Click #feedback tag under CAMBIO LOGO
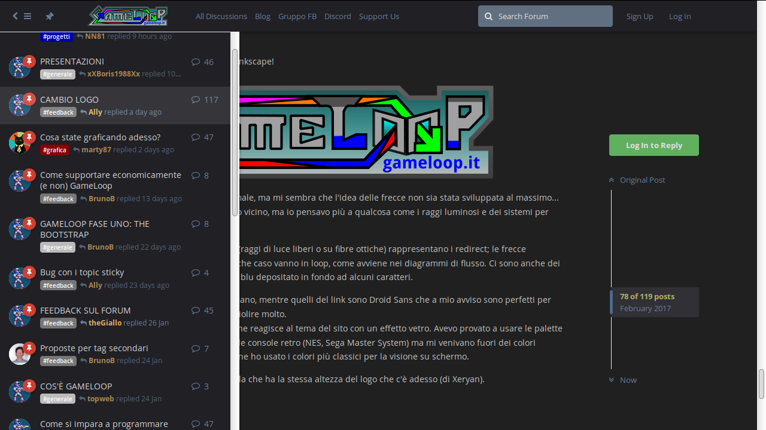 [x=58, y=112]
